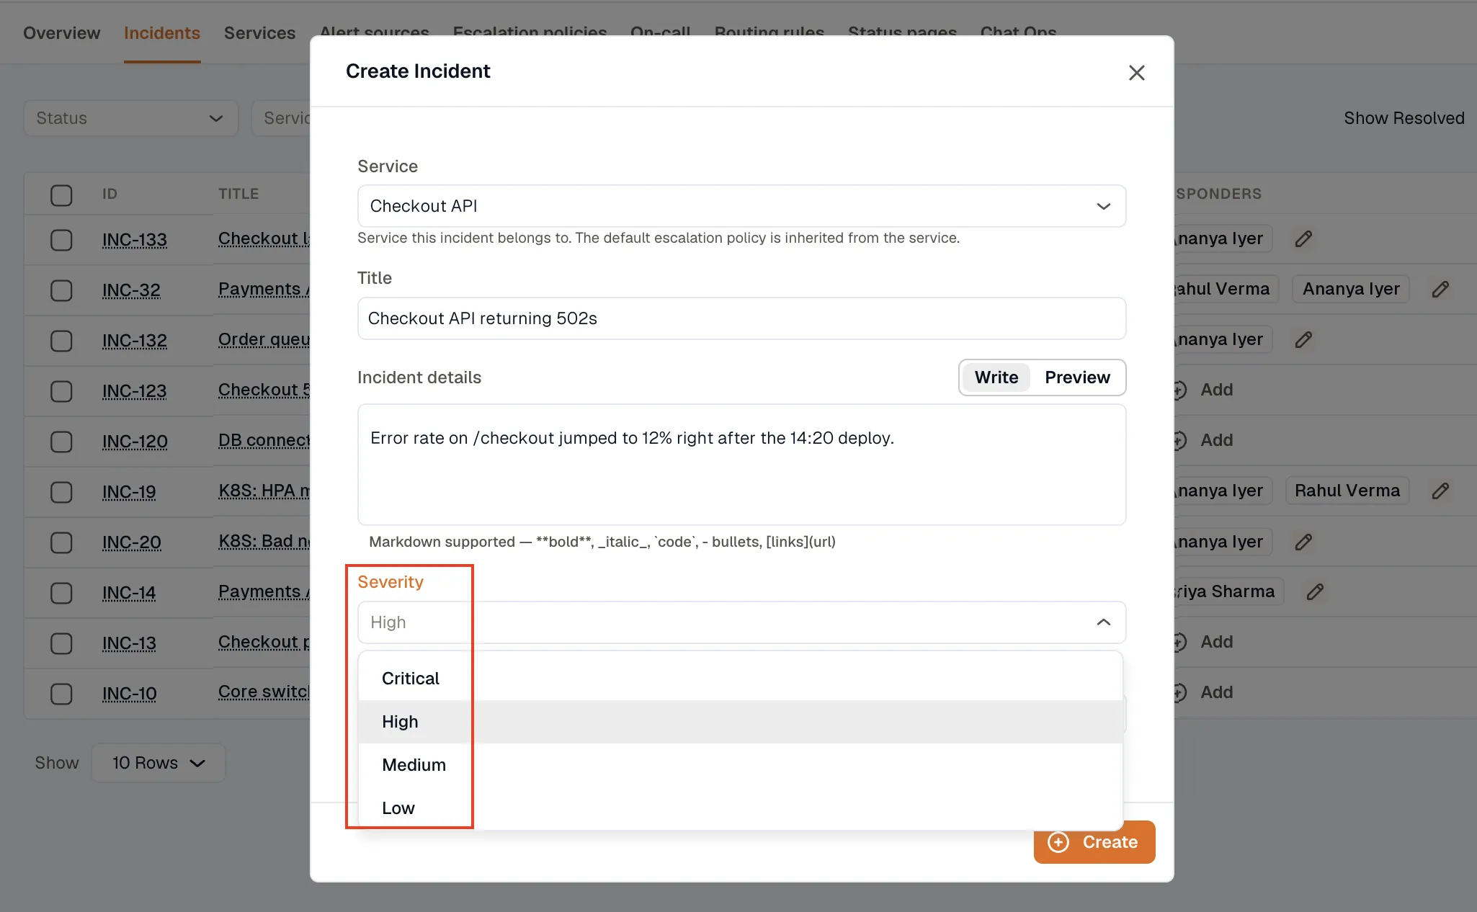Open incident INC-20 link
Viewport: 1477px width, 912px height.
point(132,542)
